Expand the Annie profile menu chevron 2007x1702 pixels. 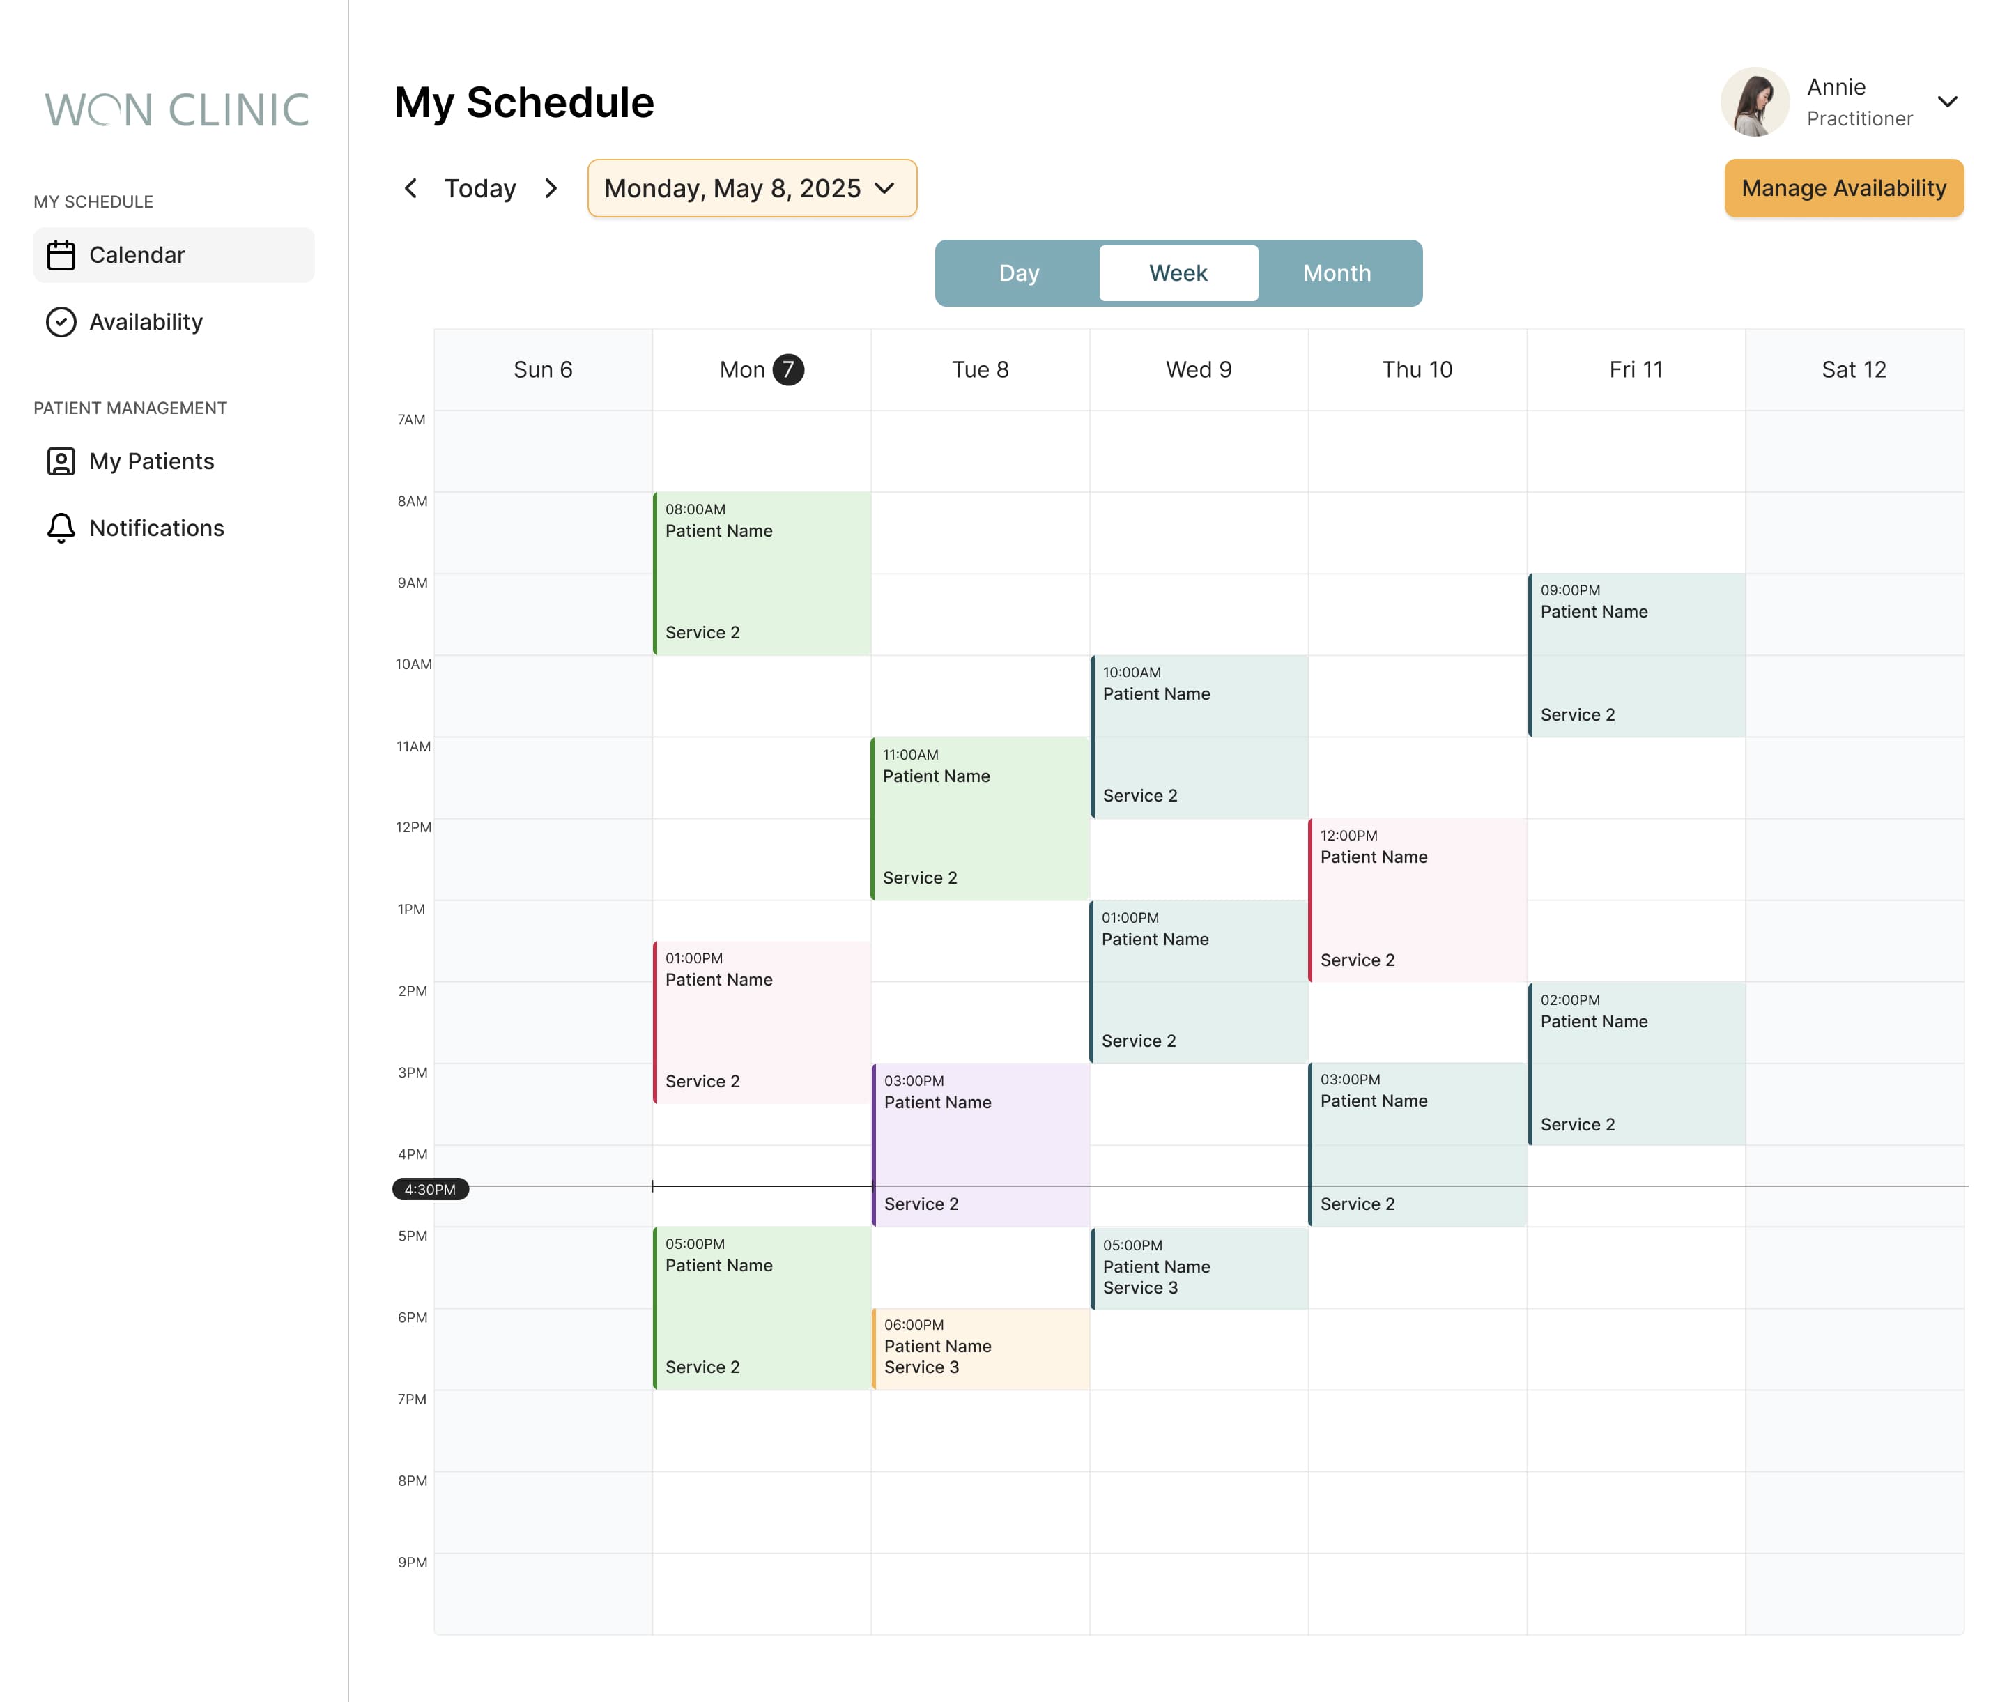[1947, 102]
